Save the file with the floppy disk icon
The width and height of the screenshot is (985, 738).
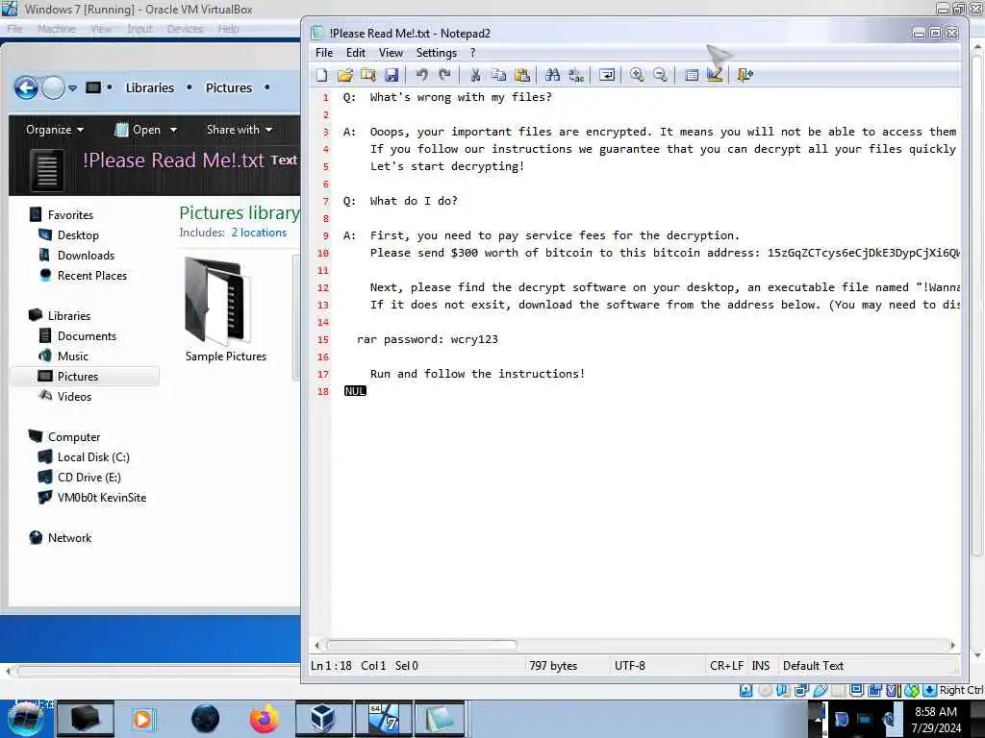pyautogui.click(x=391, y=75)
